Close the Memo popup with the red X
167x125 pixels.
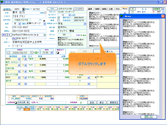point(163,16)
